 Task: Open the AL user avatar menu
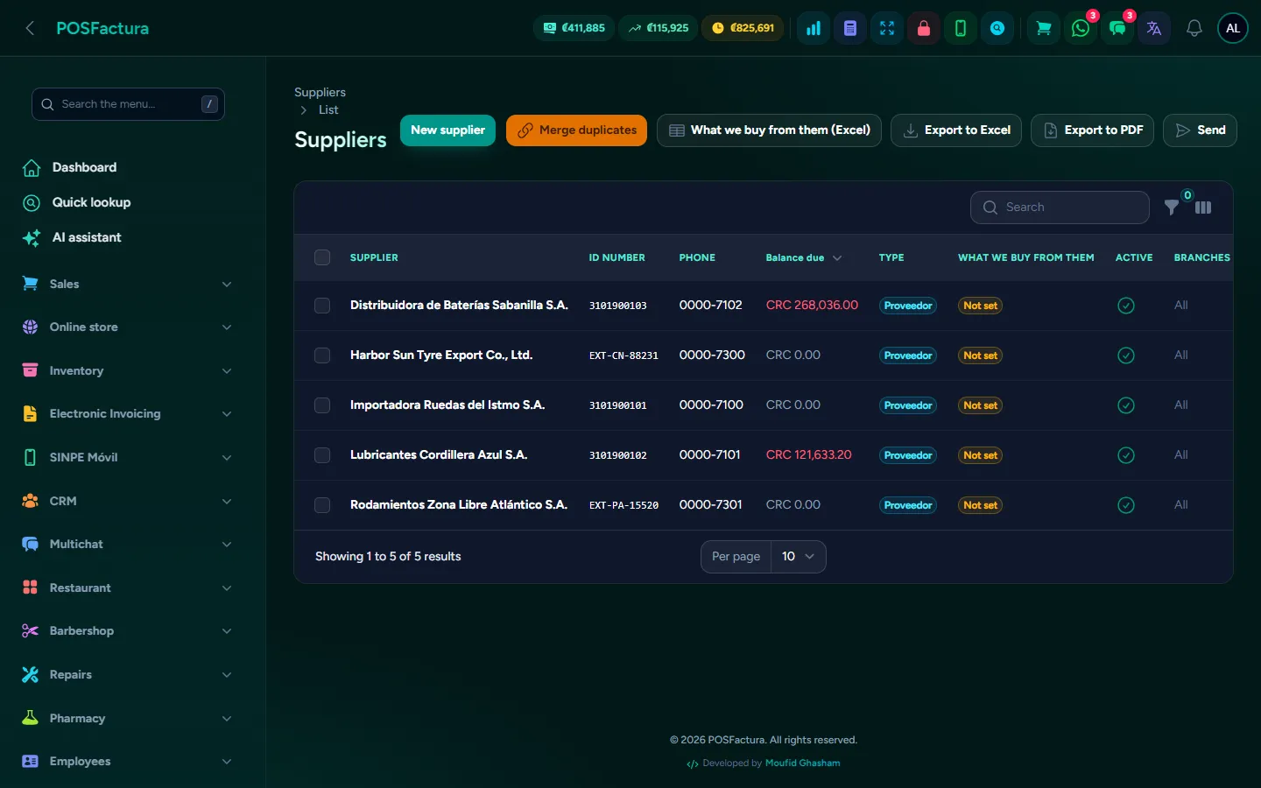coord(1233,28)
